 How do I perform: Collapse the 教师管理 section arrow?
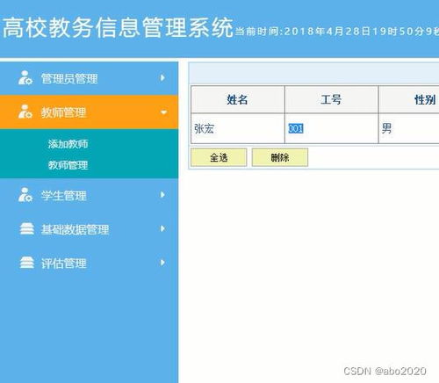[163, 112]
